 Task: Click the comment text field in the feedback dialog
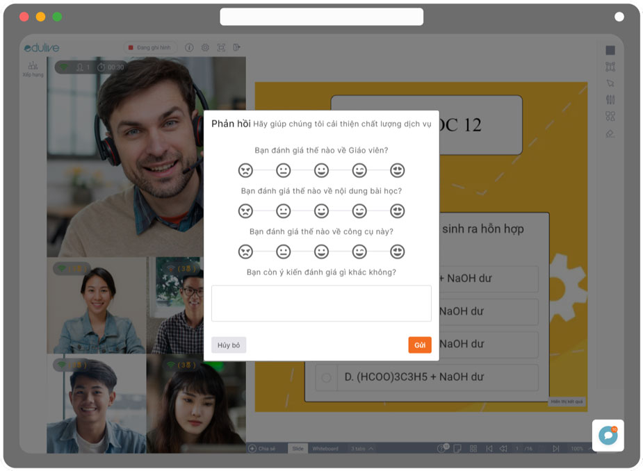click(320, 302)
